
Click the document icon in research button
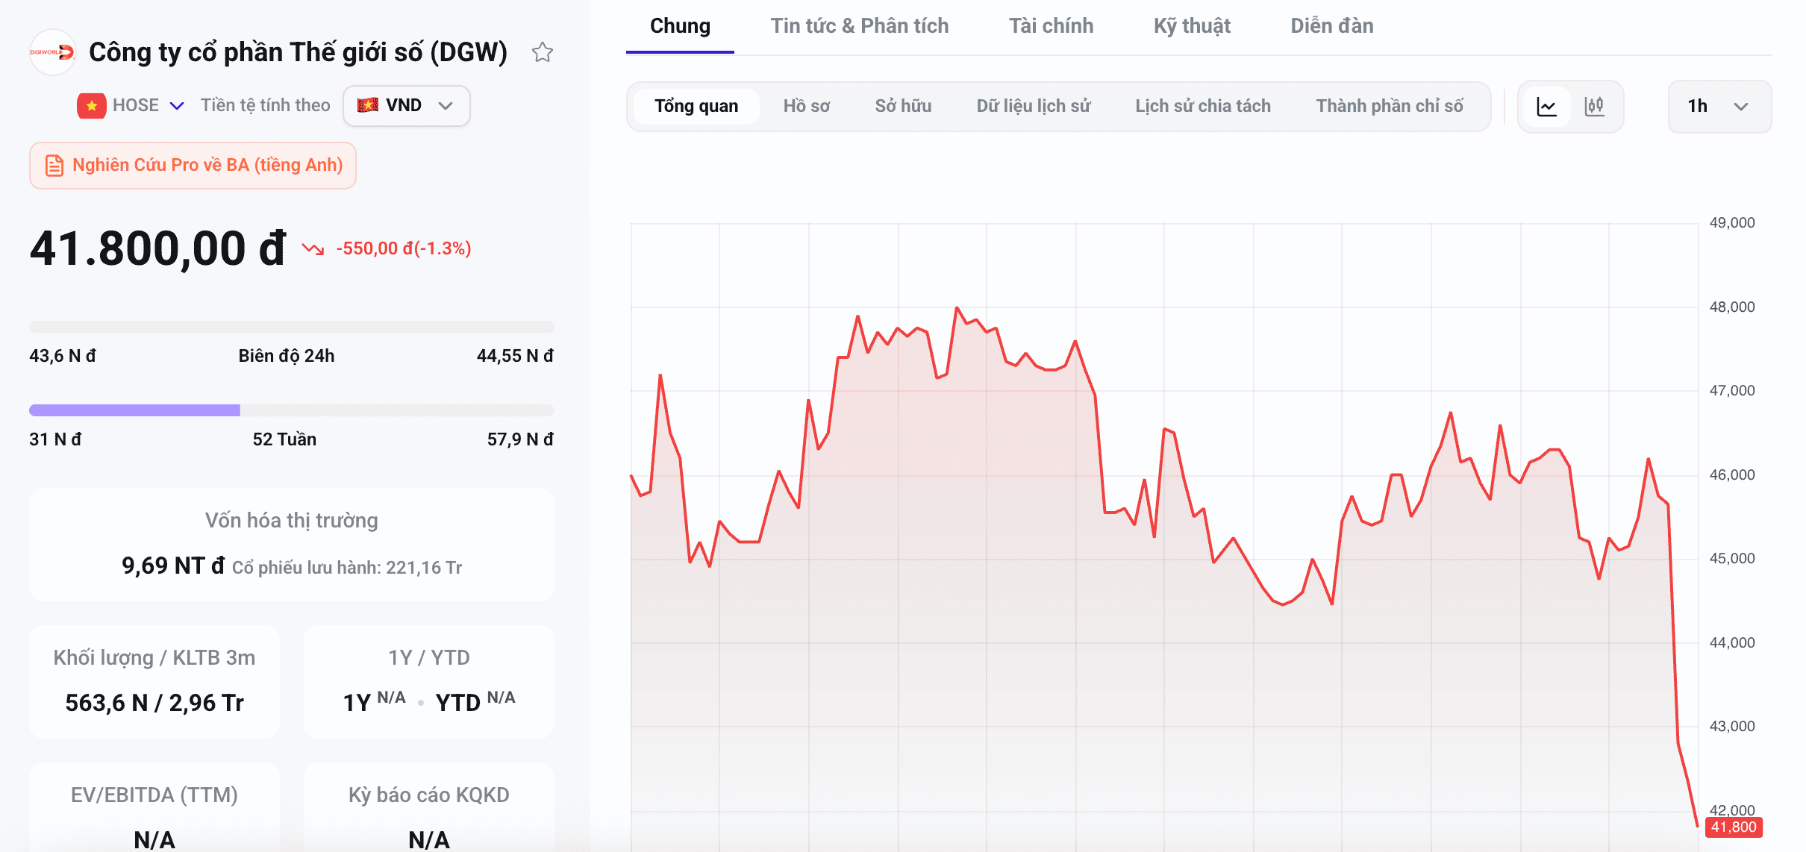click(54, 166)
